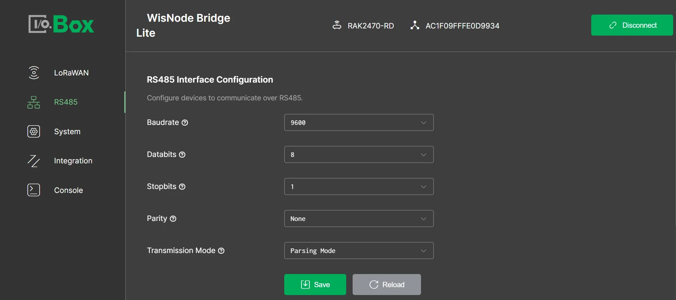Click the RS485 network icon

coord(34,102)
